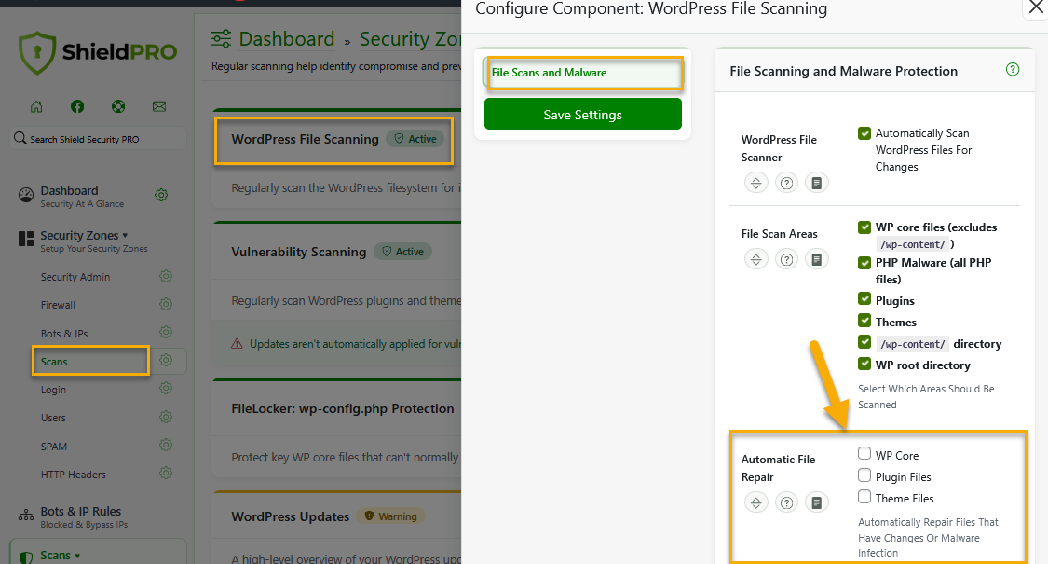Click reset arrows icon for File Scan Areas
1048x564 pixels.
point(755,259)
